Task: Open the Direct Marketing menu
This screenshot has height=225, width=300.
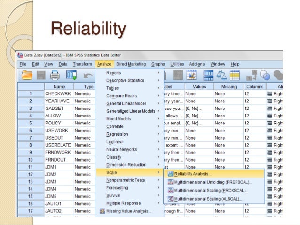Action: [131, 64]
